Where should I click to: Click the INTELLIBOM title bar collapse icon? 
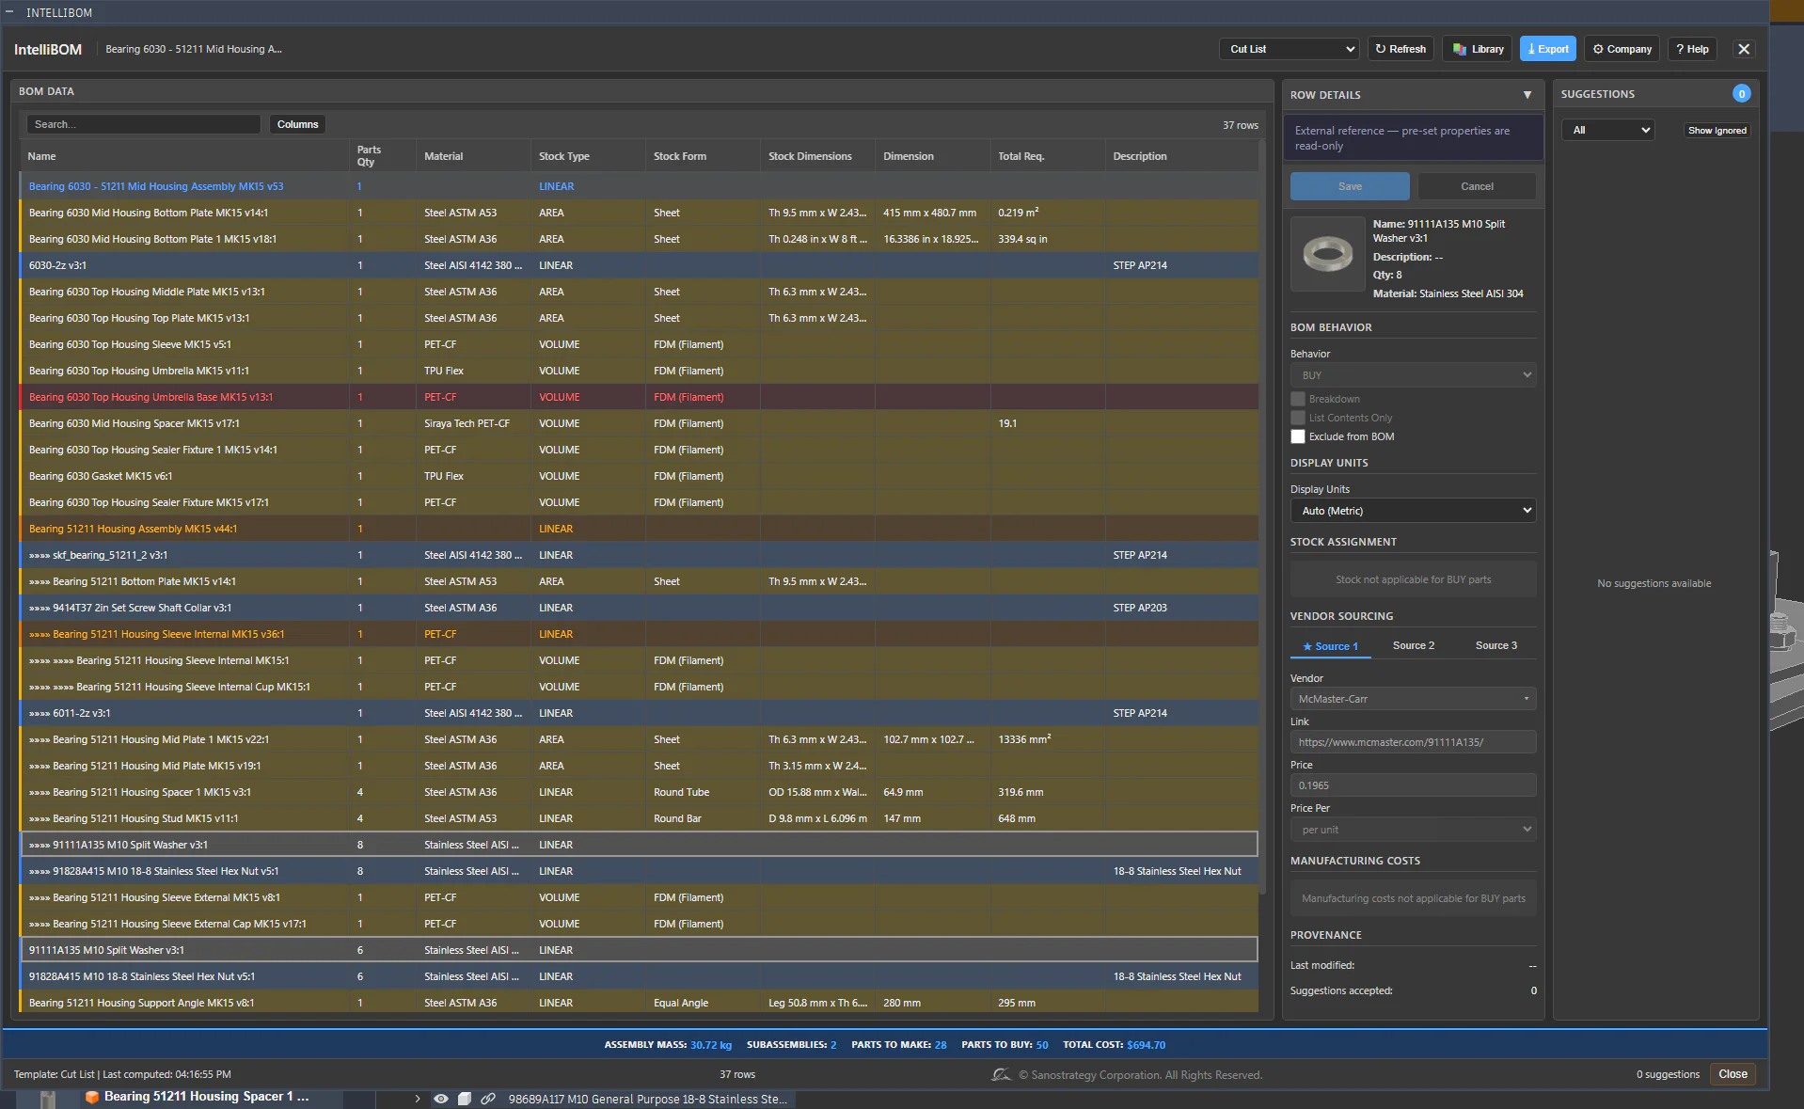coord(9,12)
